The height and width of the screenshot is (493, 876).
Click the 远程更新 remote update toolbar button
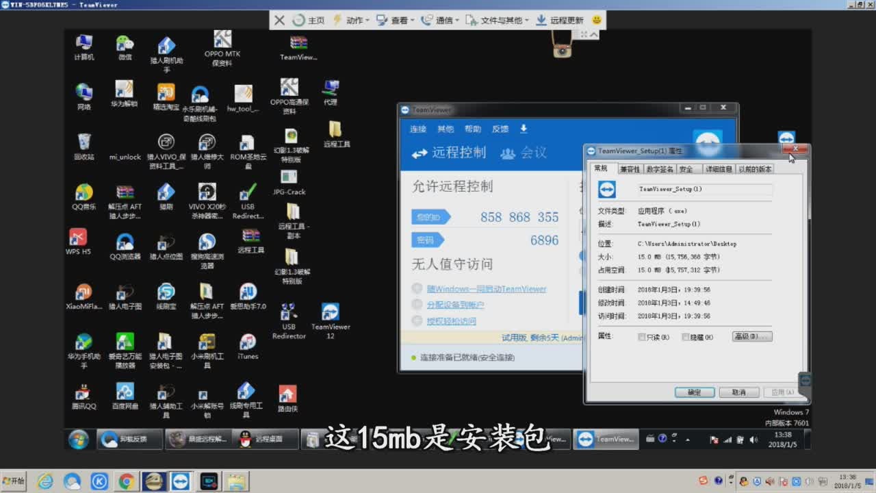560,21
